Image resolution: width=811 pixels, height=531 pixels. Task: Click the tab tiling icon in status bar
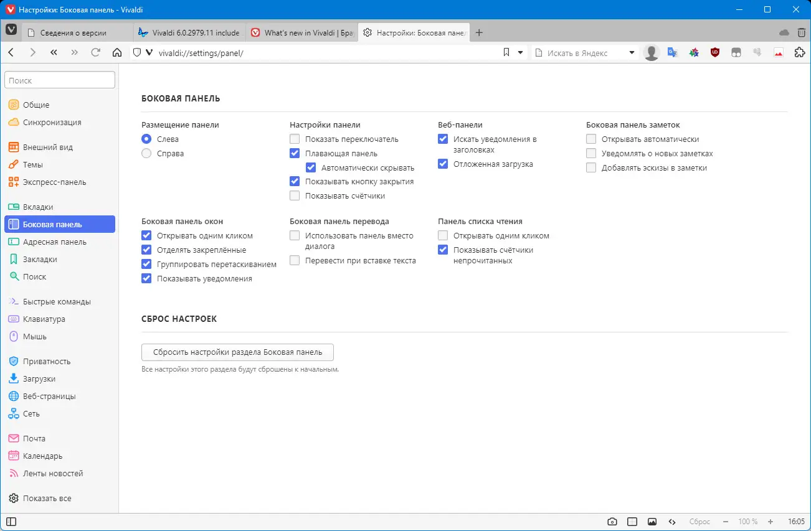(x=632, y=522)
